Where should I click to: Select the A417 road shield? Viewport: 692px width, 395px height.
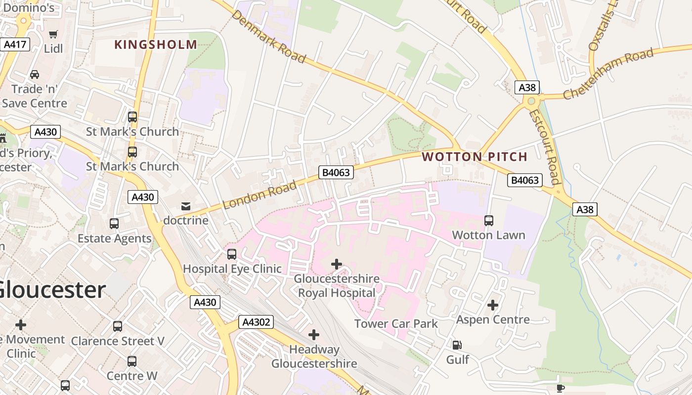point(15,44)
